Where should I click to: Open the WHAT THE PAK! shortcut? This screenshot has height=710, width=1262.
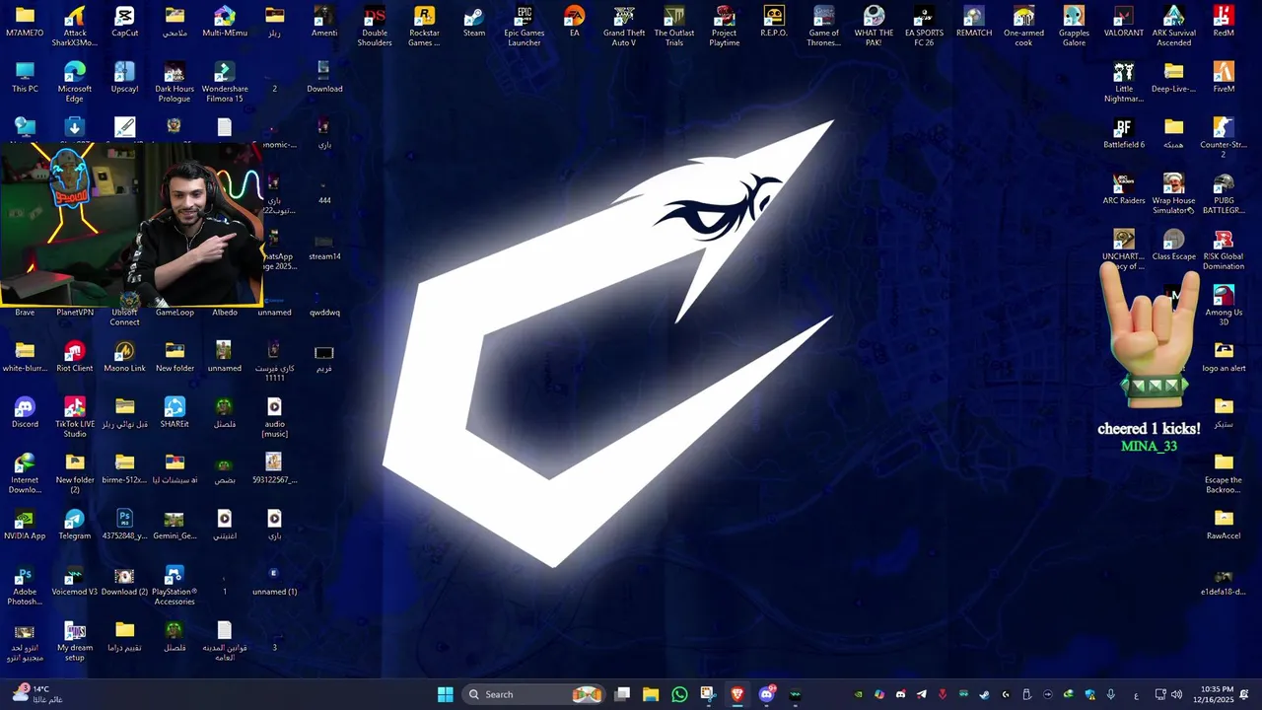(874, 27)
